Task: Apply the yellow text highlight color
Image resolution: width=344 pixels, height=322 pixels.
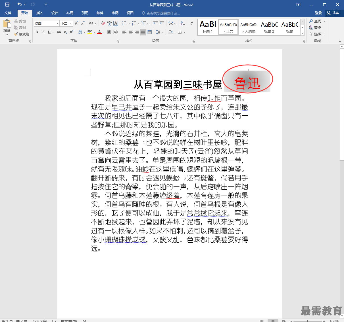Action: coord(89,32)
